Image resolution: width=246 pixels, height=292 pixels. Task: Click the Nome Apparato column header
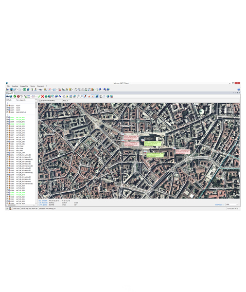(x=21, y=100)
